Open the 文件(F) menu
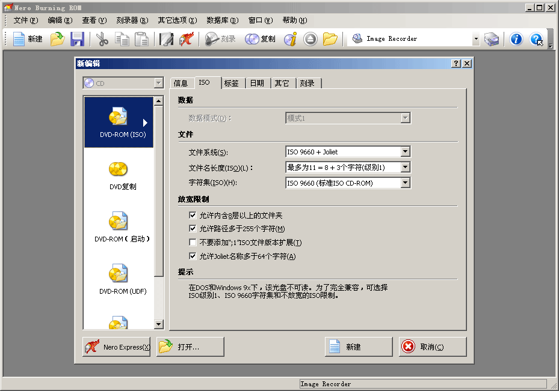 coord(26,20)
